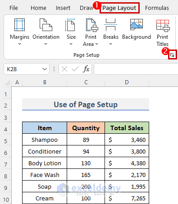Click inside the formula bar input

pos(136,69)
